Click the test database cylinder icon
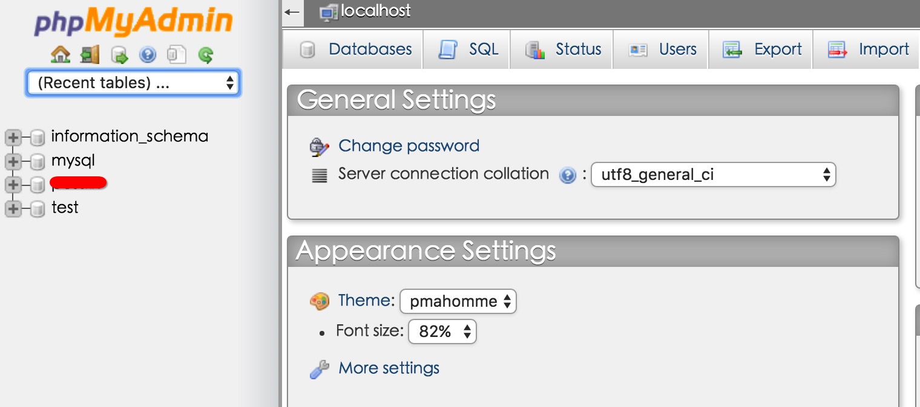The width and height of the screenshot is (920, 407). (38, 209)
